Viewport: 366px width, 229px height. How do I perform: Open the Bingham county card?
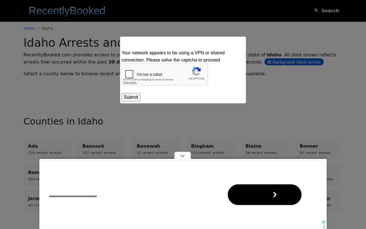tap(210, 149)
